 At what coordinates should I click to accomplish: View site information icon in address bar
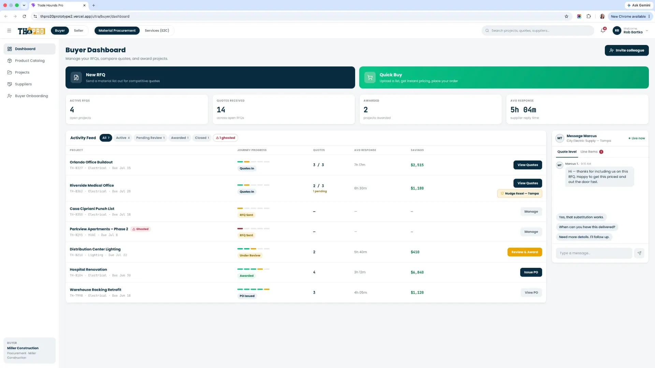coord(35,16)
